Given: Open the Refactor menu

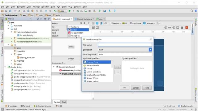Looking at the screenshot, I should pos(45,7).
